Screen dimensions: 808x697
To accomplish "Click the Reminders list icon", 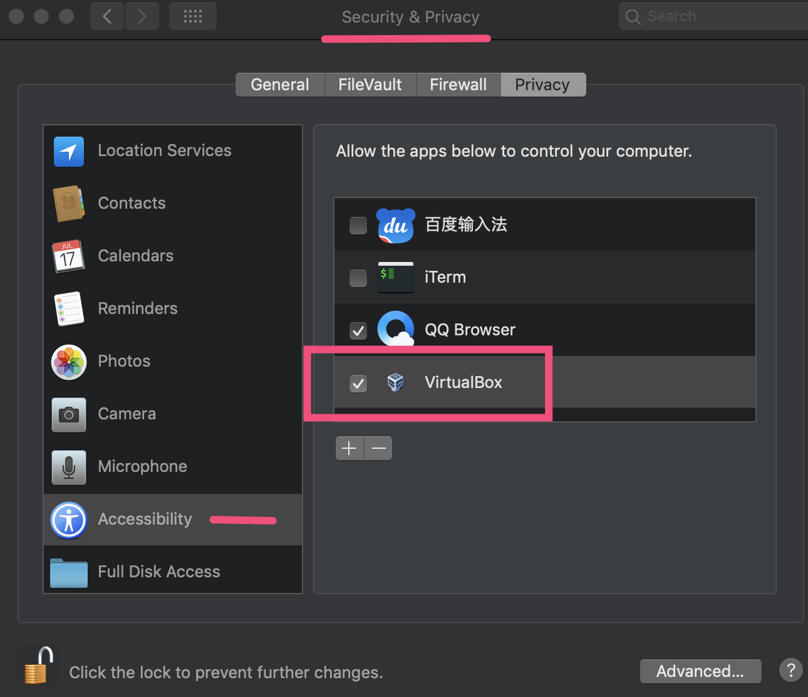I will click(x=69, y=308).
